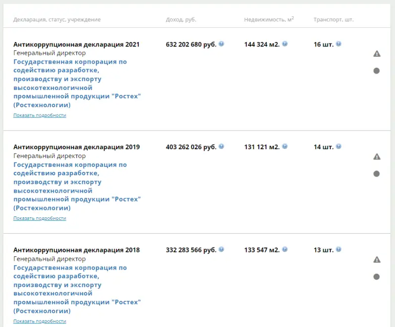
Task: Click gray circle in 2021 declaration row
Action: [x=377, y=71]
